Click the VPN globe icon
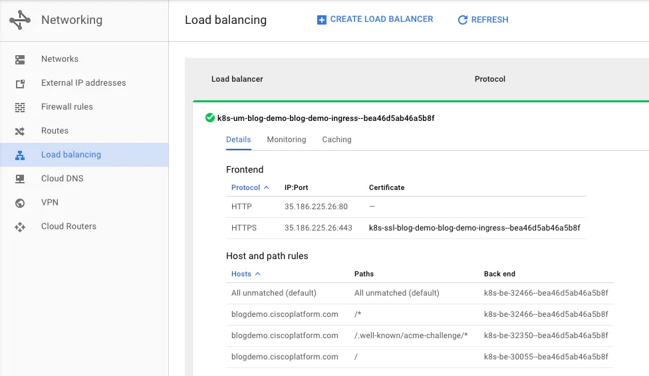The height and width of the screenshot is (376, 649). point(20,203)
